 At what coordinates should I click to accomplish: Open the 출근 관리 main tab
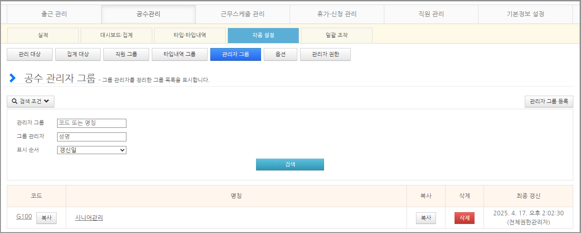point(54,14)
